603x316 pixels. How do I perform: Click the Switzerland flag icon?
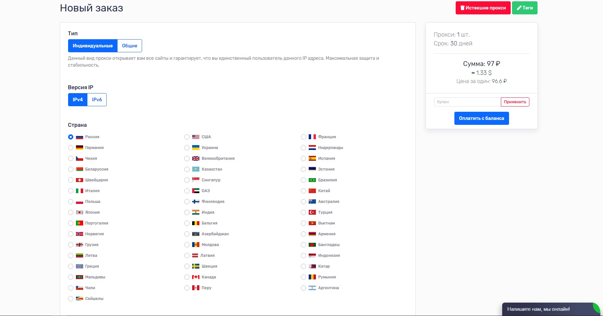click(79, 180)
